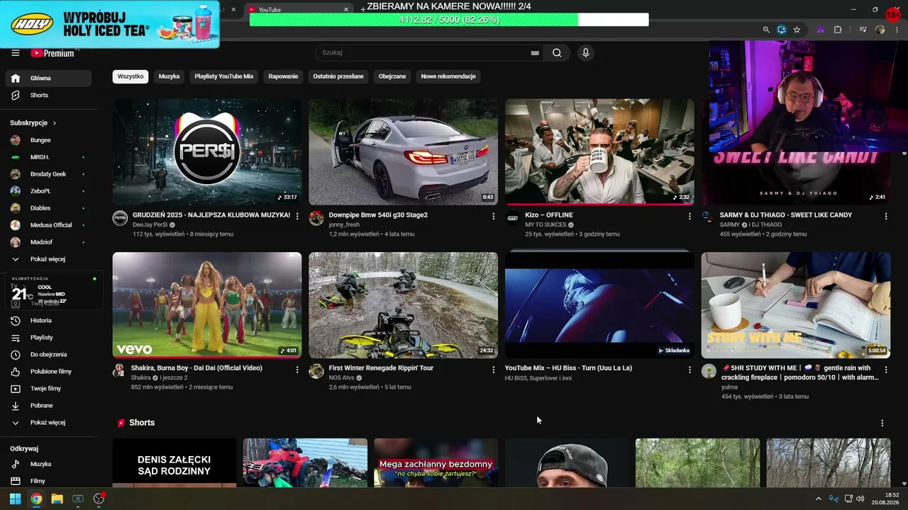Open Pobrane downloads in the sidebar

(x=48, y=405)
